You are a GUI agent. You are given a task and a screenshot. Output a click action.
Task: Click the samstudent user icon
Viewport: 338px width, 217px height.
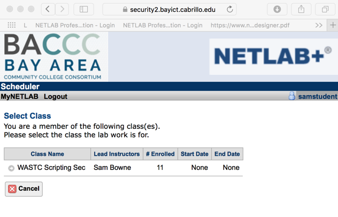coord(291,96)
